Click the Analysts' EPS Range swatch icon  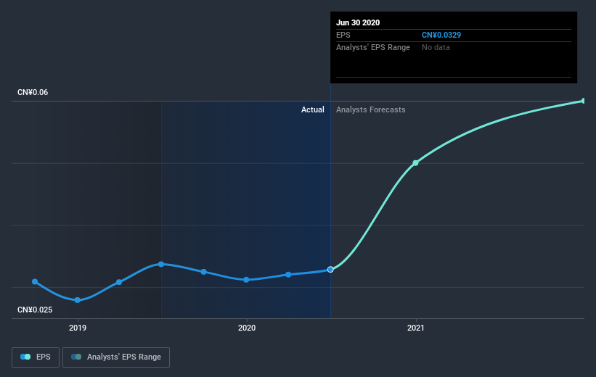pyautogui.click(x=76, y=357)
